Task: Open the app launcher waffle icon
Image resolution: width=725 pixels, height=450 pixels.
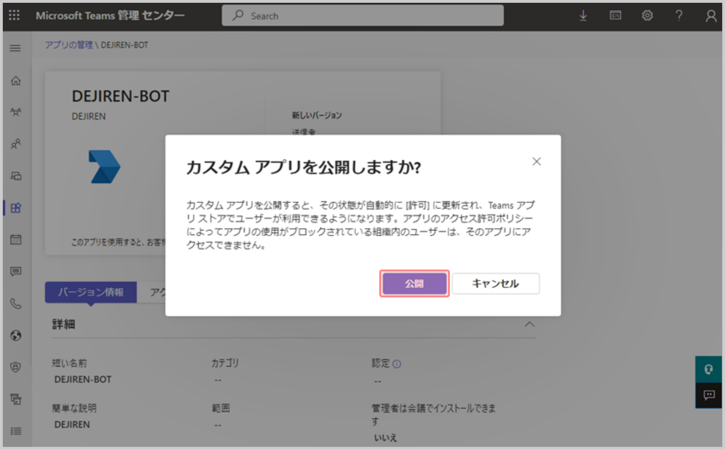Action: pyautogui.click(x=14, y=15)
